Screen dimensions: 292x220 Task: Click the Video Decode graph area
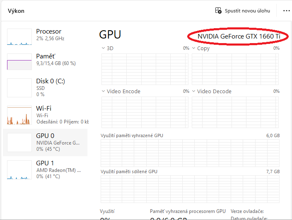tap(235, 112)
